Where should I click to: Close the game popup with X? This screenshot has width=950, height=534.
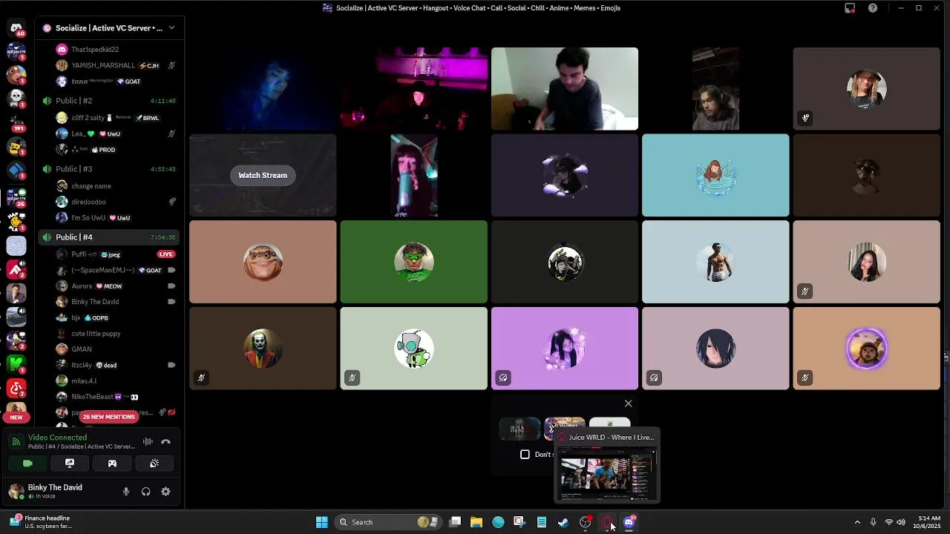pos(629,403)
